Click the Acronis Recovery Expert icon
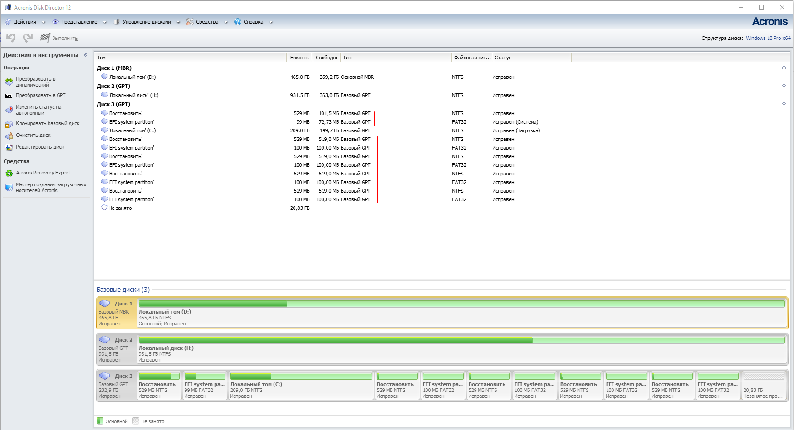 coord(9,173)
